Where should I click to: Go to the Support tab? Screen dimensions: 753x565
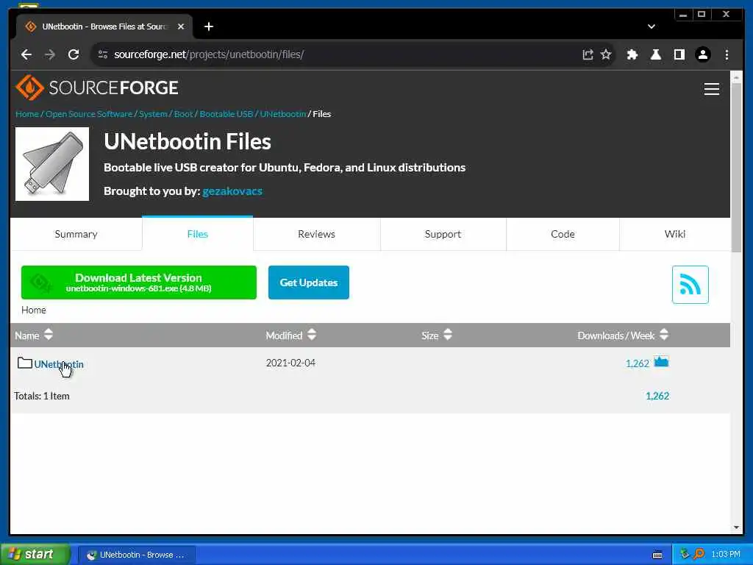click(443, 234)
